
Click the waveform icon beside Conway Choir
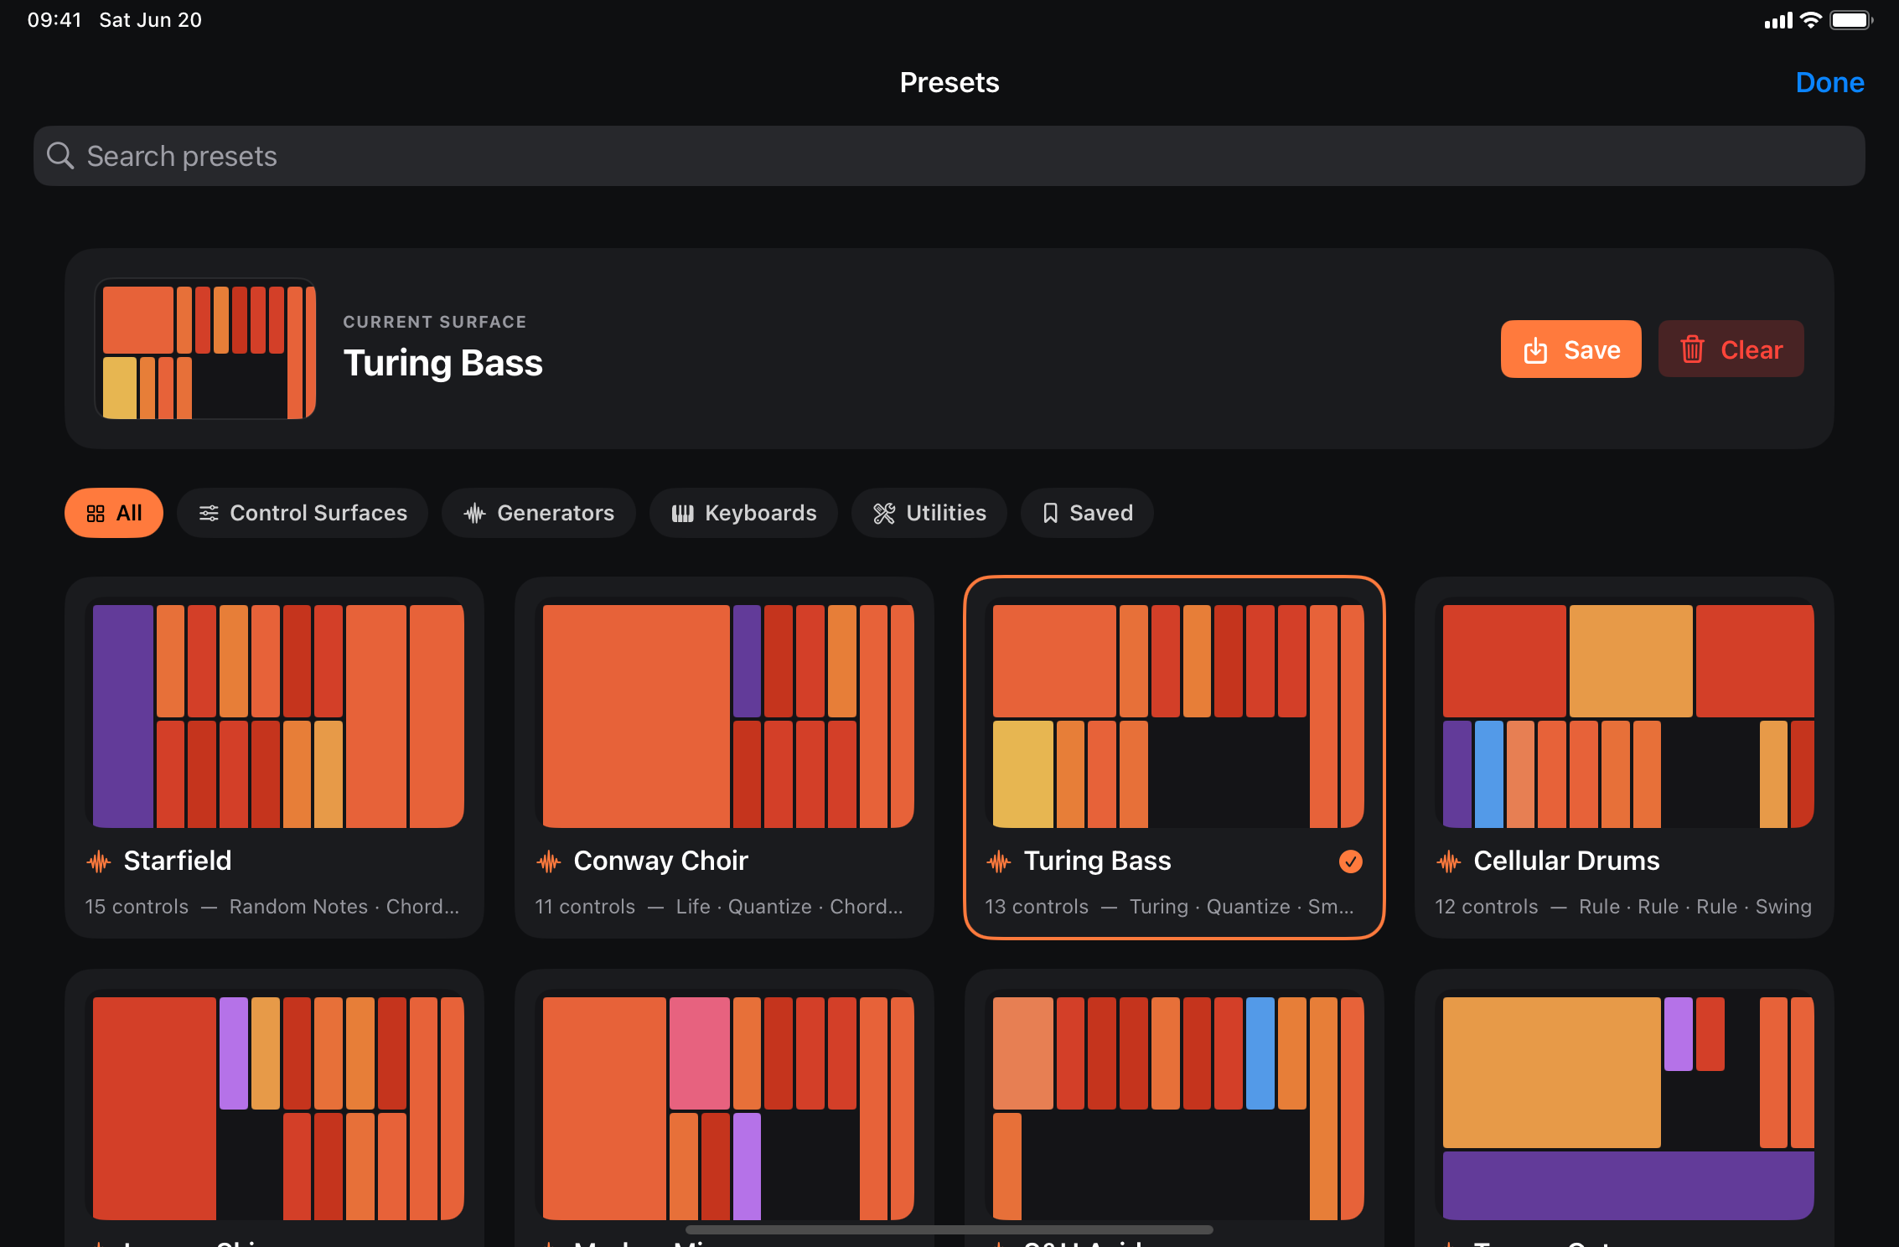tap(549, 862)
